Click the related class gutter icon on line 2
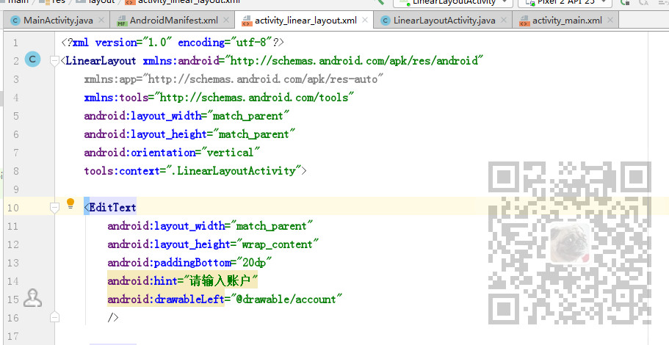 point(32,59)
